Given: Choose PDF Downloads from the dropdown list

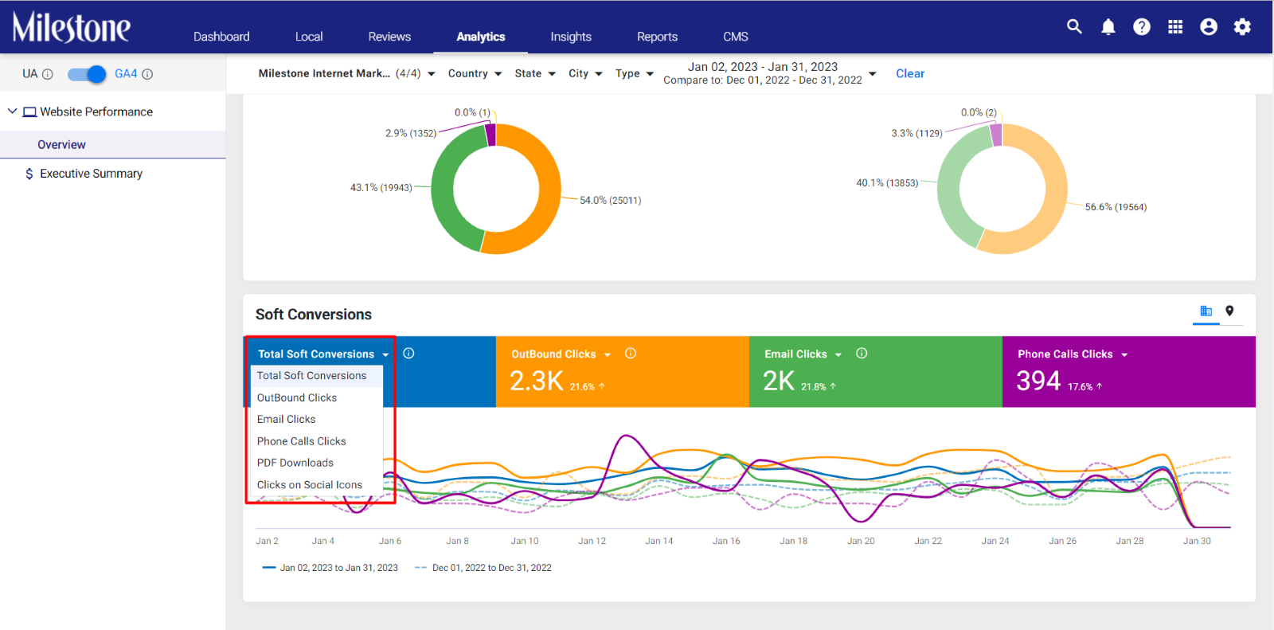Looking at the screenshot, I should [x=295, y=463].
